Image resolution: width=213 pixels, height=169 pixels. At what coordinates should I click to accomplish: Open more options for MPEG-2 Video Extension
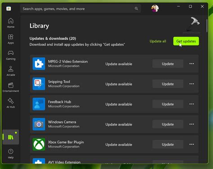[x=191, y=64]
